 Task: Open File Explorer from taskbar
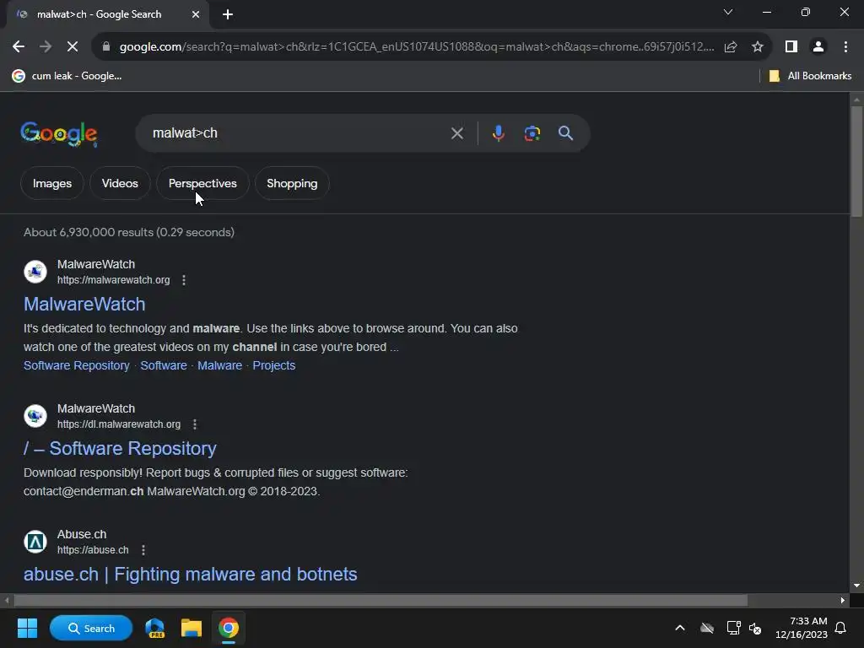[x=192, y=628]
